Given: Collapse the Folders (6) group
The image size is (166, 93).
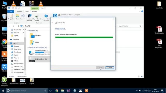Looking at the screenshot, I should click(28, 30).
